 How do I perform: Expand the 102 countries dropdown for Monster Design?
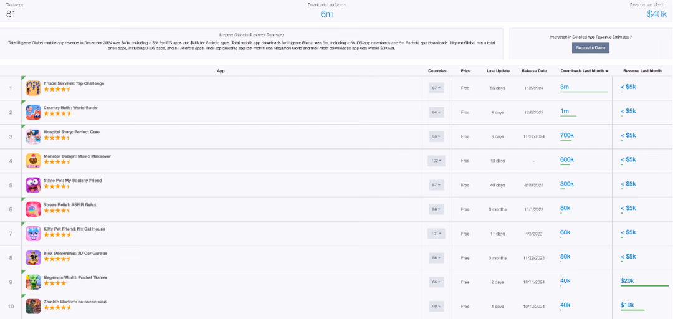coord(436,161)
